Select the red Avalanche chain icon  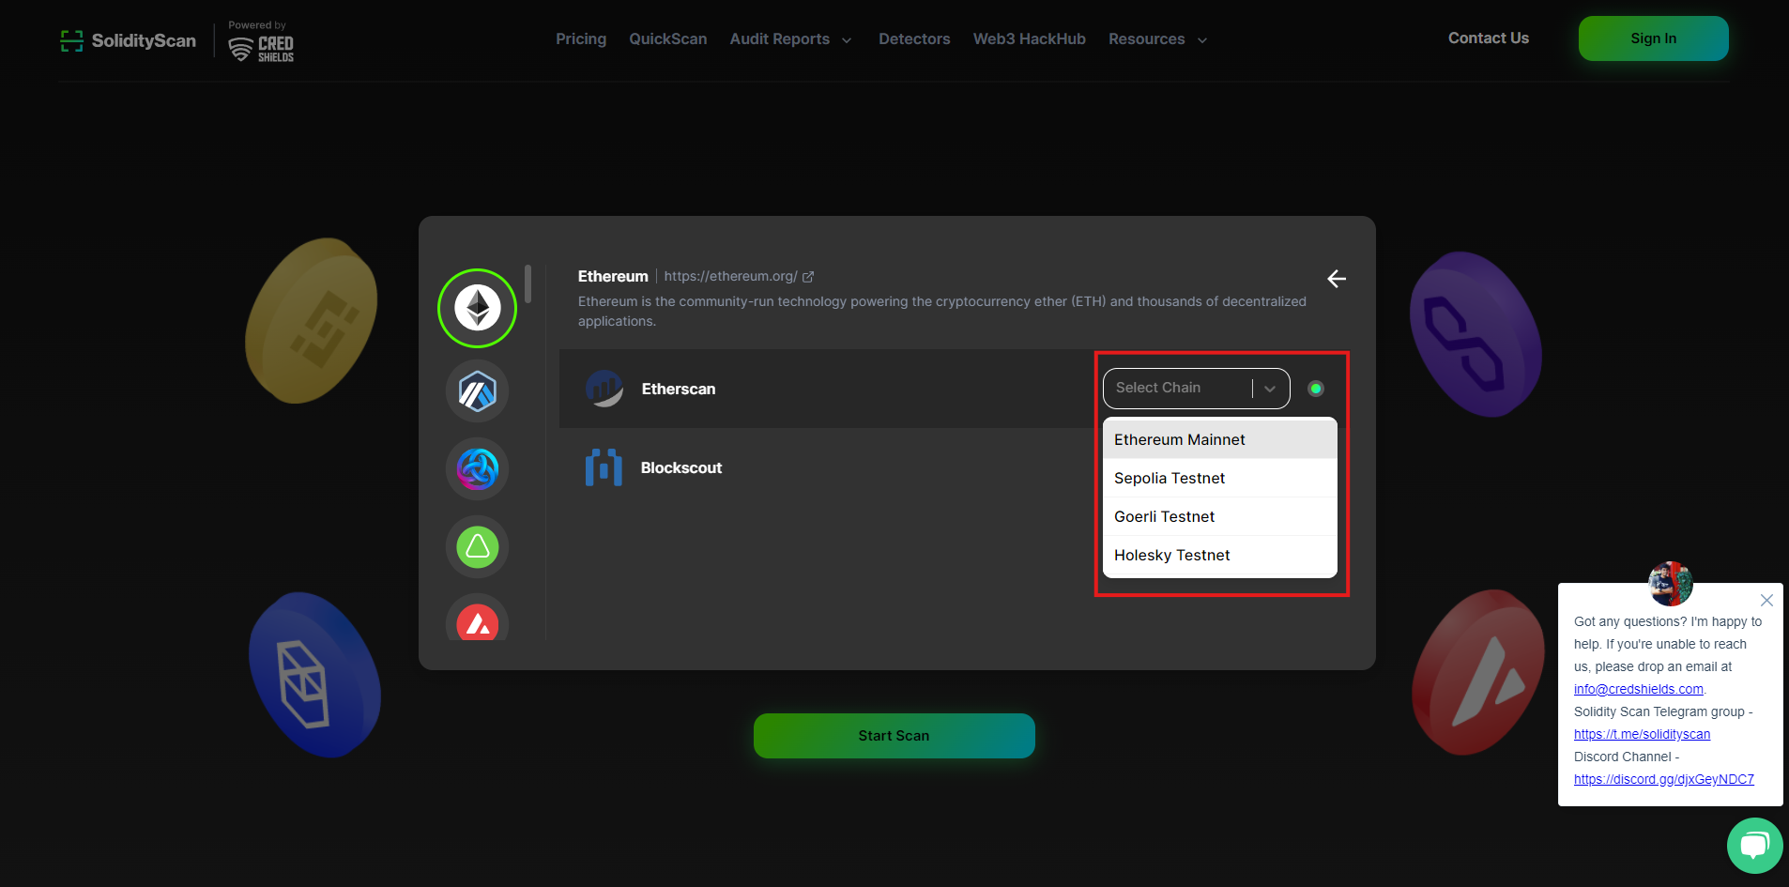[477, 620]
